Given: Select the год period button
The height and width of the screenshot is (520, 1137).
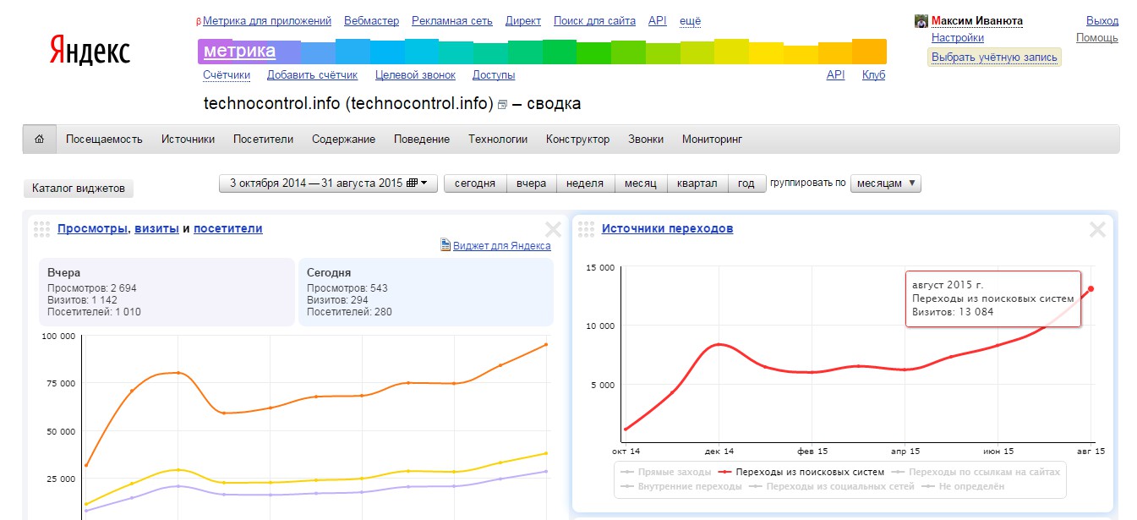Looking at the screenshot, I should [746, 183].
